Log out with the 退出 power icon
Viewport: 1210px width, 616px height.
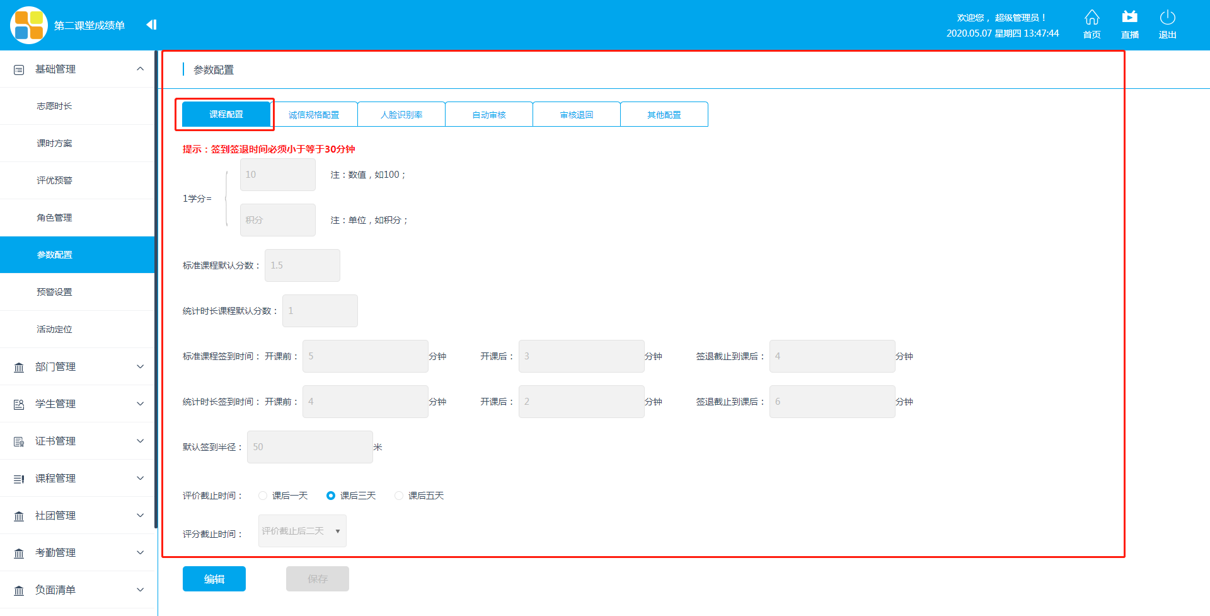pyautogui.click(x=1167, y=25)
